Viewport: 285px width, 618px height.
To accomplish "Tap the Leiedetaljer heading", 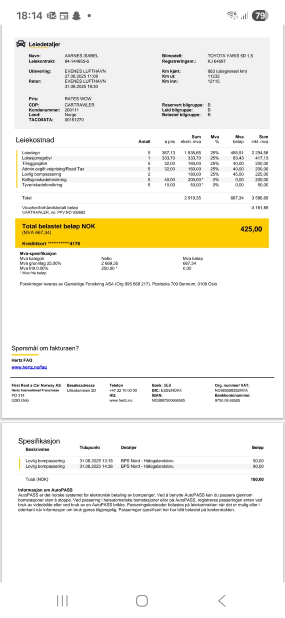I will (44, 44).
